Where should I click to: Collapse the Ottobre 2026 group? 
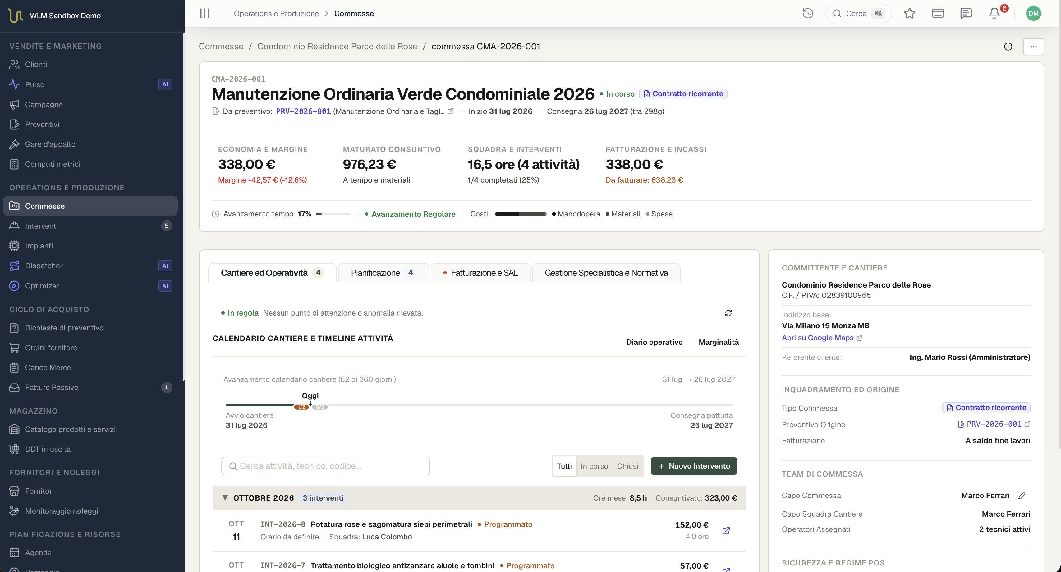click(x=225, y=497)
